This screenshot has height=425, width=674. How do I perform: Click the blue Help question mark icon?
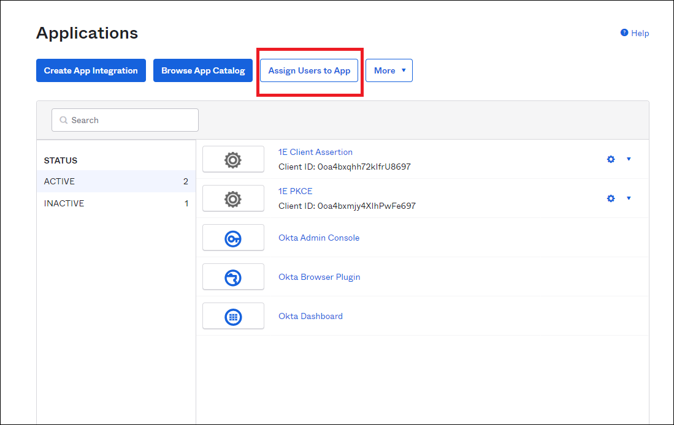click(624, 33)
